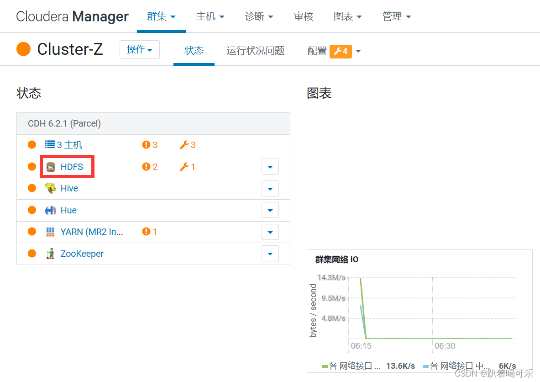Click the 6K/s legend value
540x382 pixels.
pyautogui.click(x=508, y=366)
